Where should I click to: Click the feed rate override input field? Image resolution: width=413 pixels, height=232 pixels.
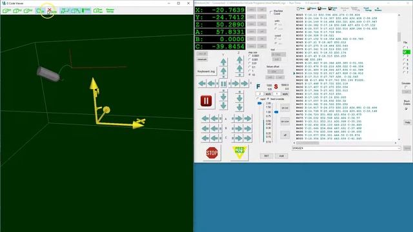[259, 94]
